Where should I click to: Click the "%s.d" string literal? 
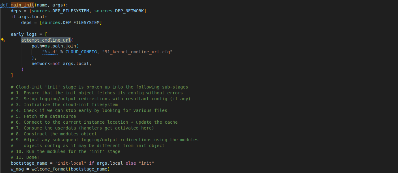[50, 52]
